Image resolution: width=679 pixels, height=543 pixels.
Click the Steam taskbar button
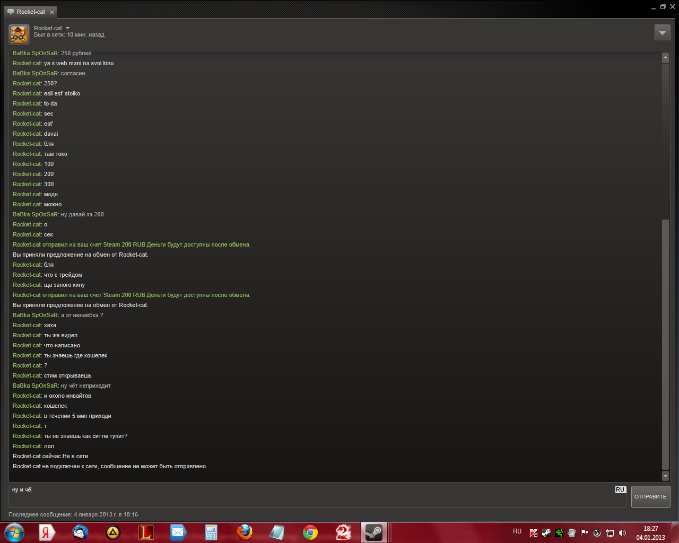pos(375,532)
